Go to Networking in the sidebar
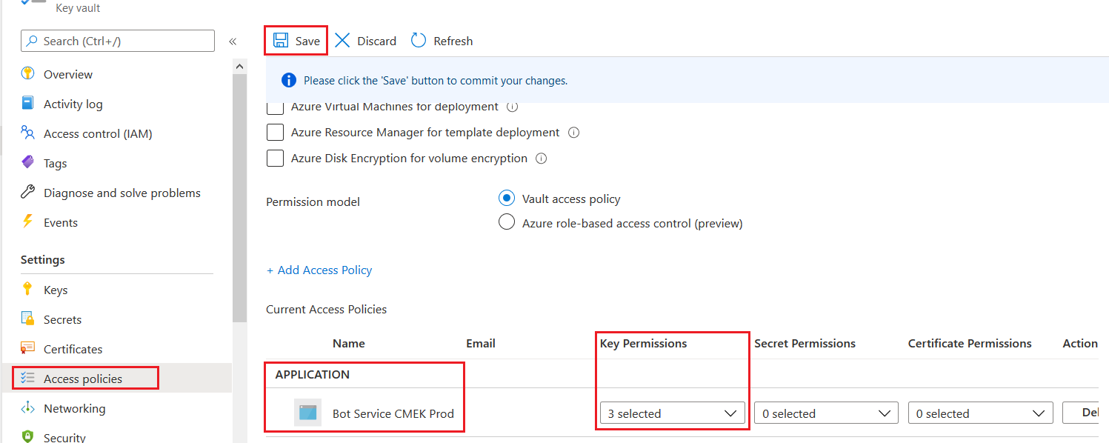 (x=74, y=408)
